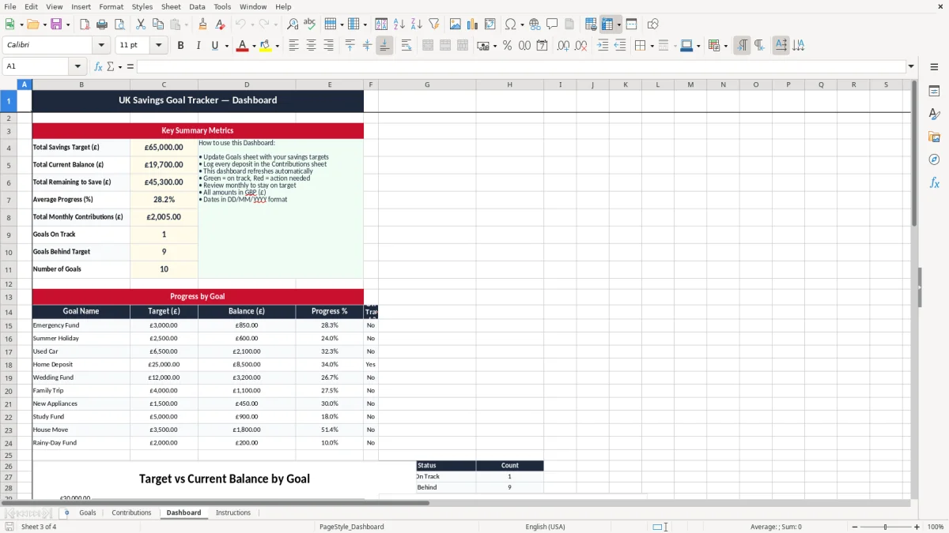Open the sidebar Gallery panel
The width and height of the screenshot is (949, 533).
coord(934,137)
